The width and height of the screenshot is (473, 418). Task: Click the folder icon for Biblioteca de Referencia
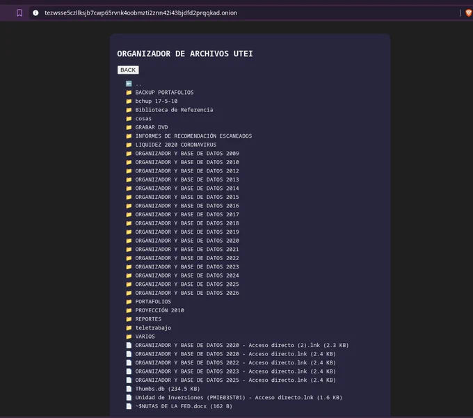[129, 110]
